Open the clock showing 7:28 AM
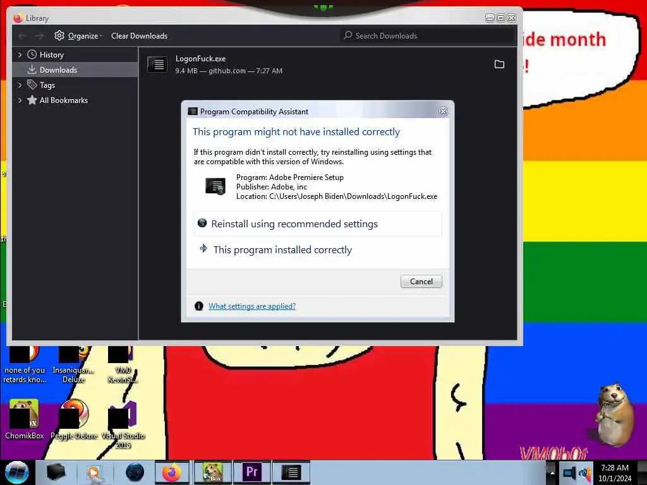 point(615,473)
